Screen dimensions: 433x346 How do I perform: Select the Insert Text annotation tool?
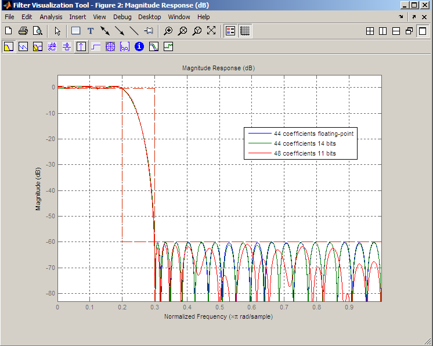click(x=91, y=31)
